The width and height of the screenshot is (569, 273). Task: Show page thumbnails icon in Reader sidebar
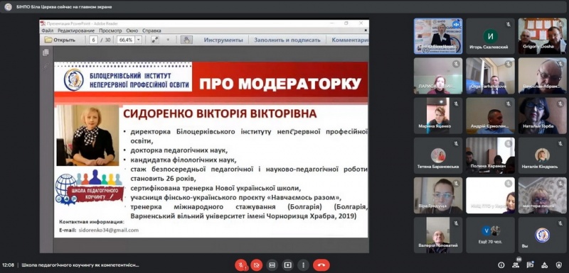point(46,52)
